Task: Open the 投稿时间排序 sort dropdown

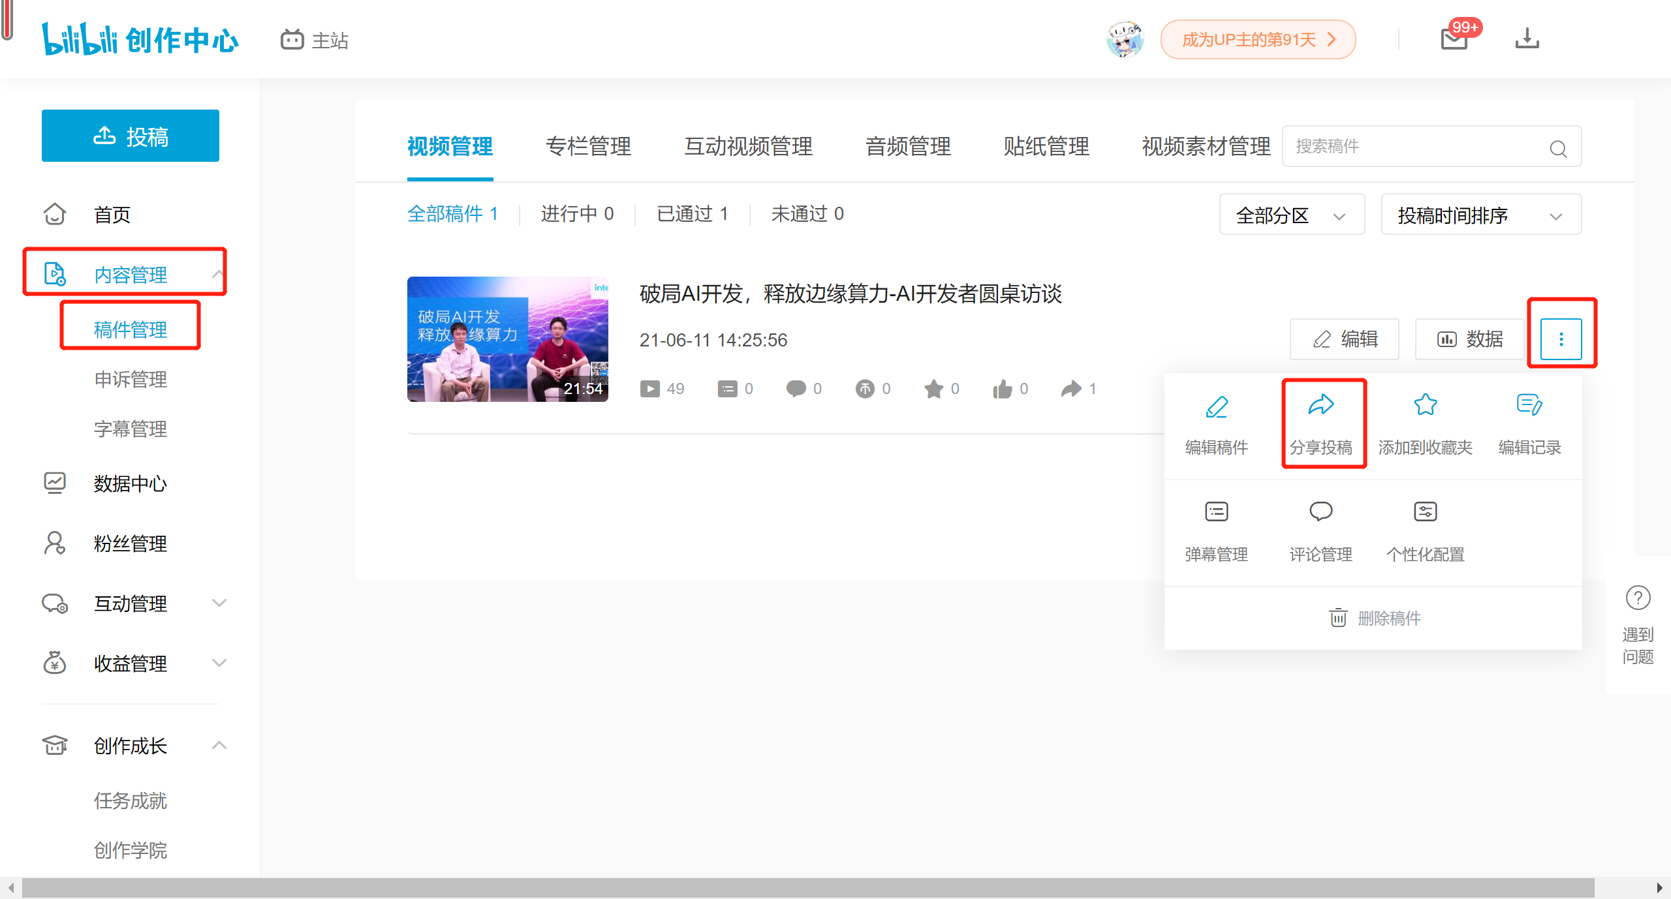Action: tap(1480, 215)
